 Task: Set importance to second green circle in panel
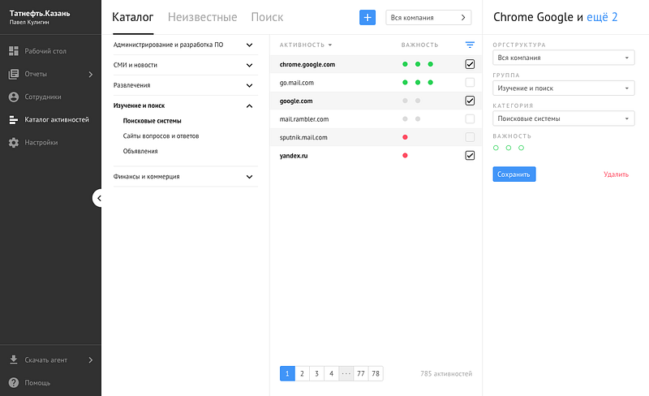509,148
